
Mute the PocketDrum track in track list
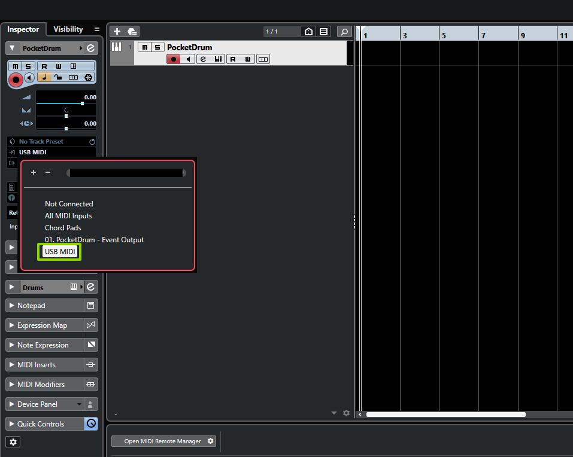click(145, 47)
